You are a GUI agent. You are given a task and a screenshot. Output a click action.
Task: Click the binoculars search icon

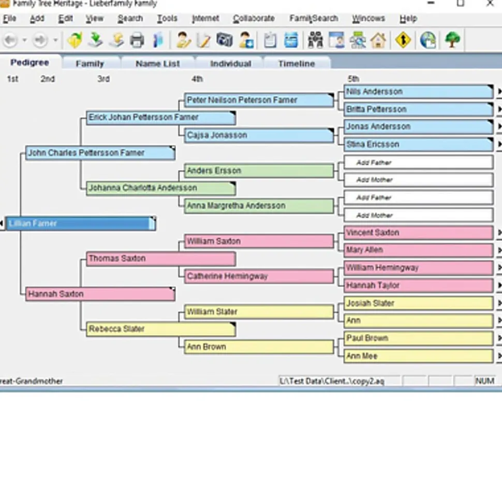316,40
